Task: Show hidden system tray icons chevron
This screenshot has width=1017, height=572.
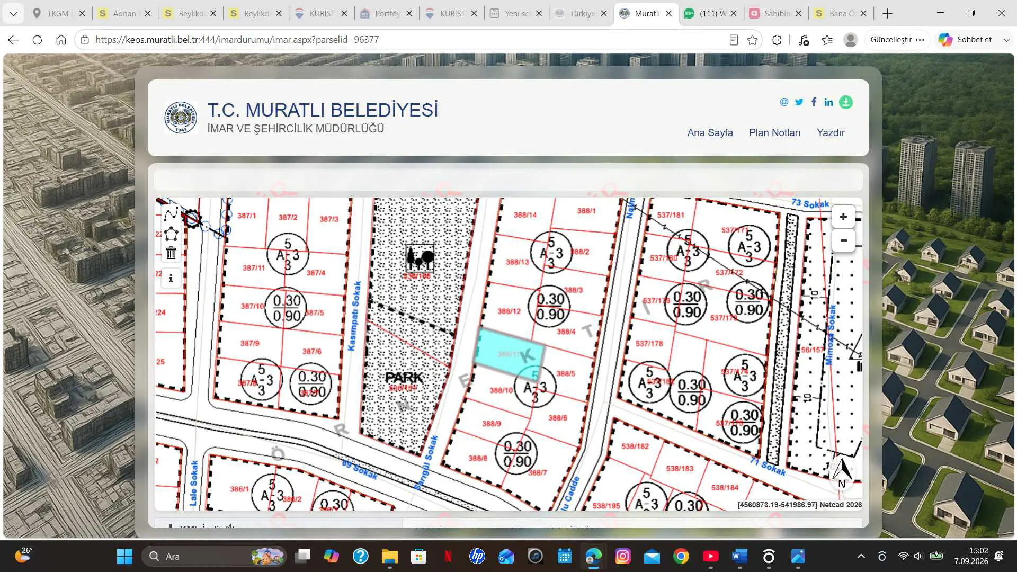Action: click(861, 556)
